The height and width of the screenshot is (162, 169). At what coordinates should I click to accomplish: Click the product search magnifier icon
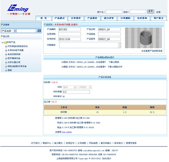click(39, 31)
